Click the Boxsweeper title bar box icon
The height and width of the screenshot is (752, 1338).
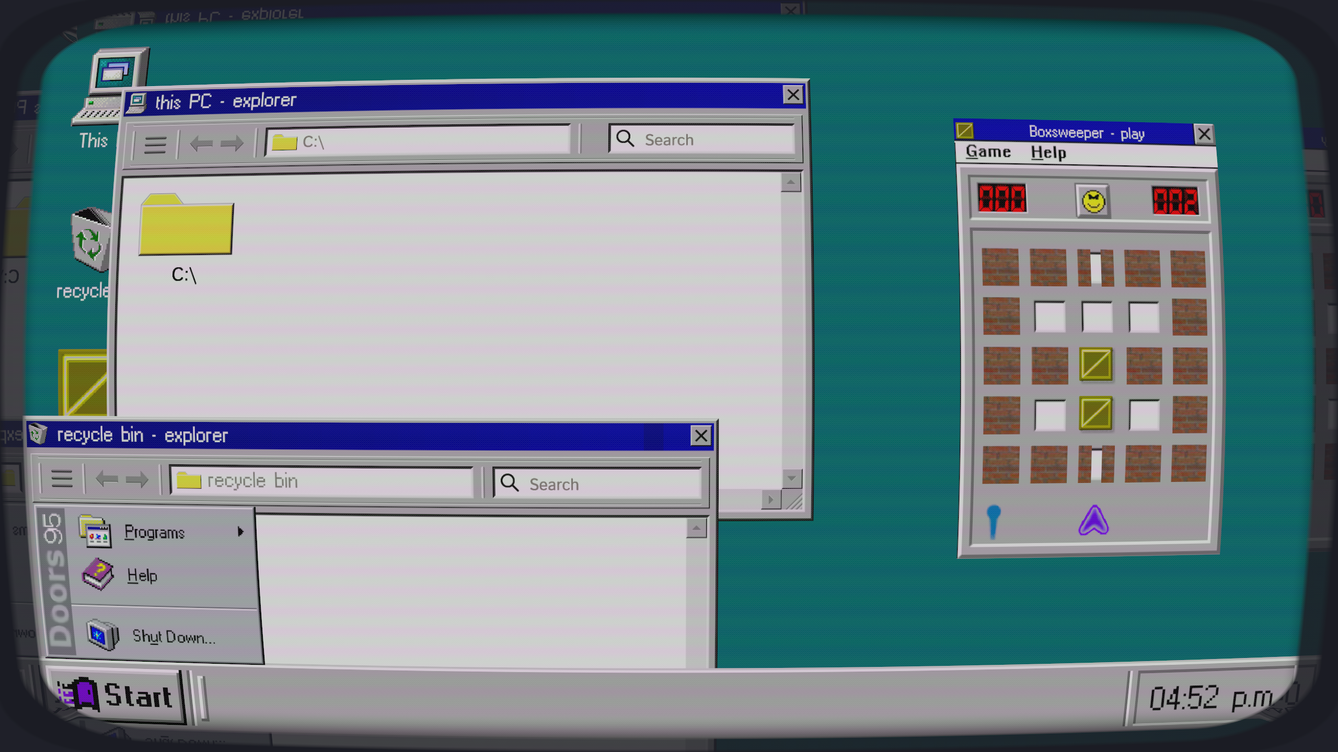tap(965, 130)
